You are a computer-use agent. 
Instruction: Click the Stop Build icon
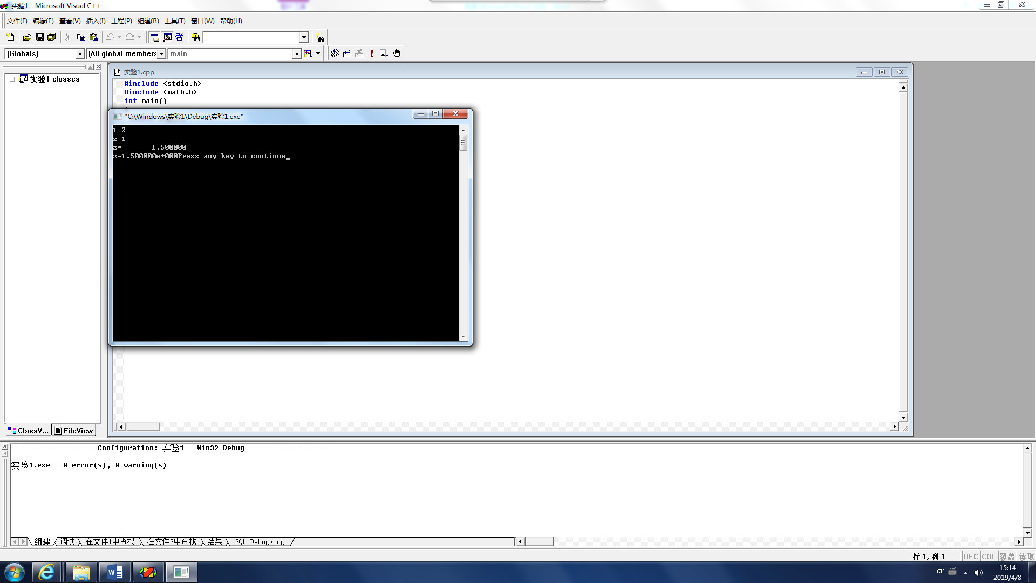click(x=359, y=53)
